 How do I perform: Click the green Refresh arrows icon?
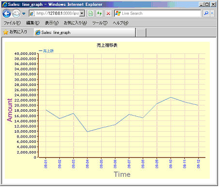(x=99, y=14)
